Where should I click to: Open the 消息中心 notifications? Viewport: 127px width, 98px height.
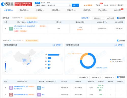coord(113,5)
